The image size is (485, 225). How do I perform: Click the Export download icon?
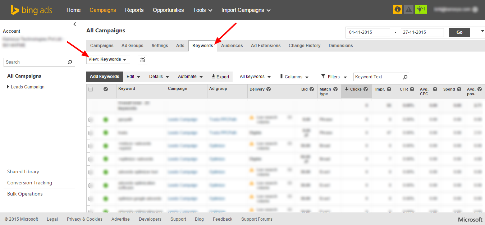213,76
